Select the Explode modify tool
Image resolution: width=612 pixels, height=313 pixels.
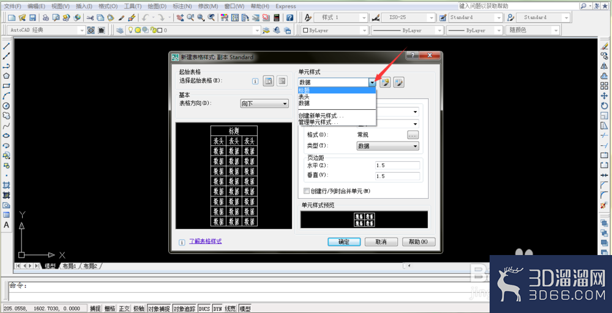tap(604, 205)
